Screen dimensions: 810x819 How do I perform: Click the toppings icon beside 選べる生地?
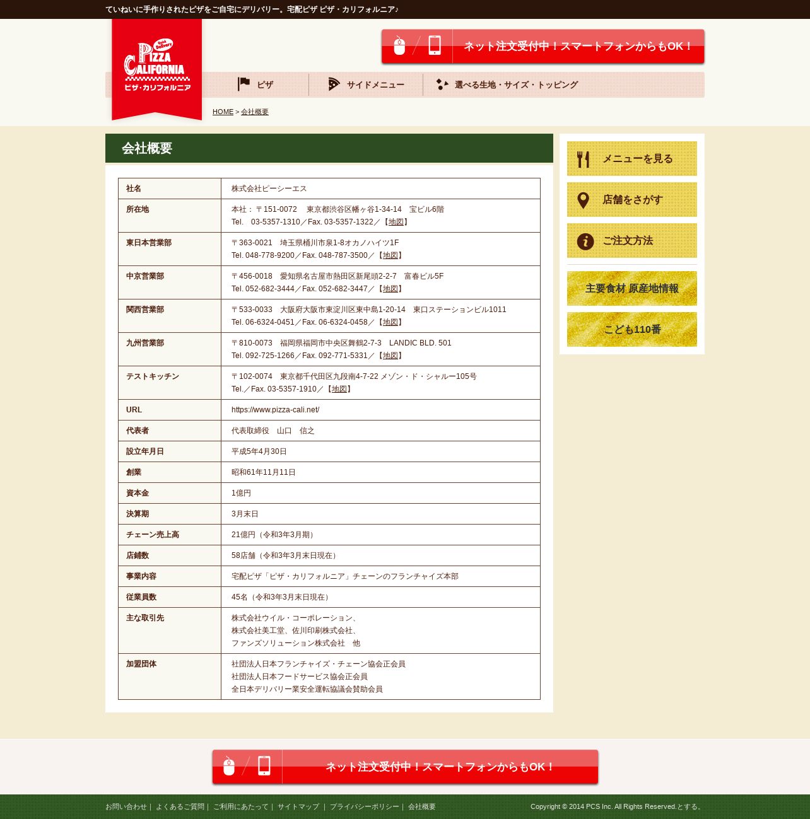(442, 84)
